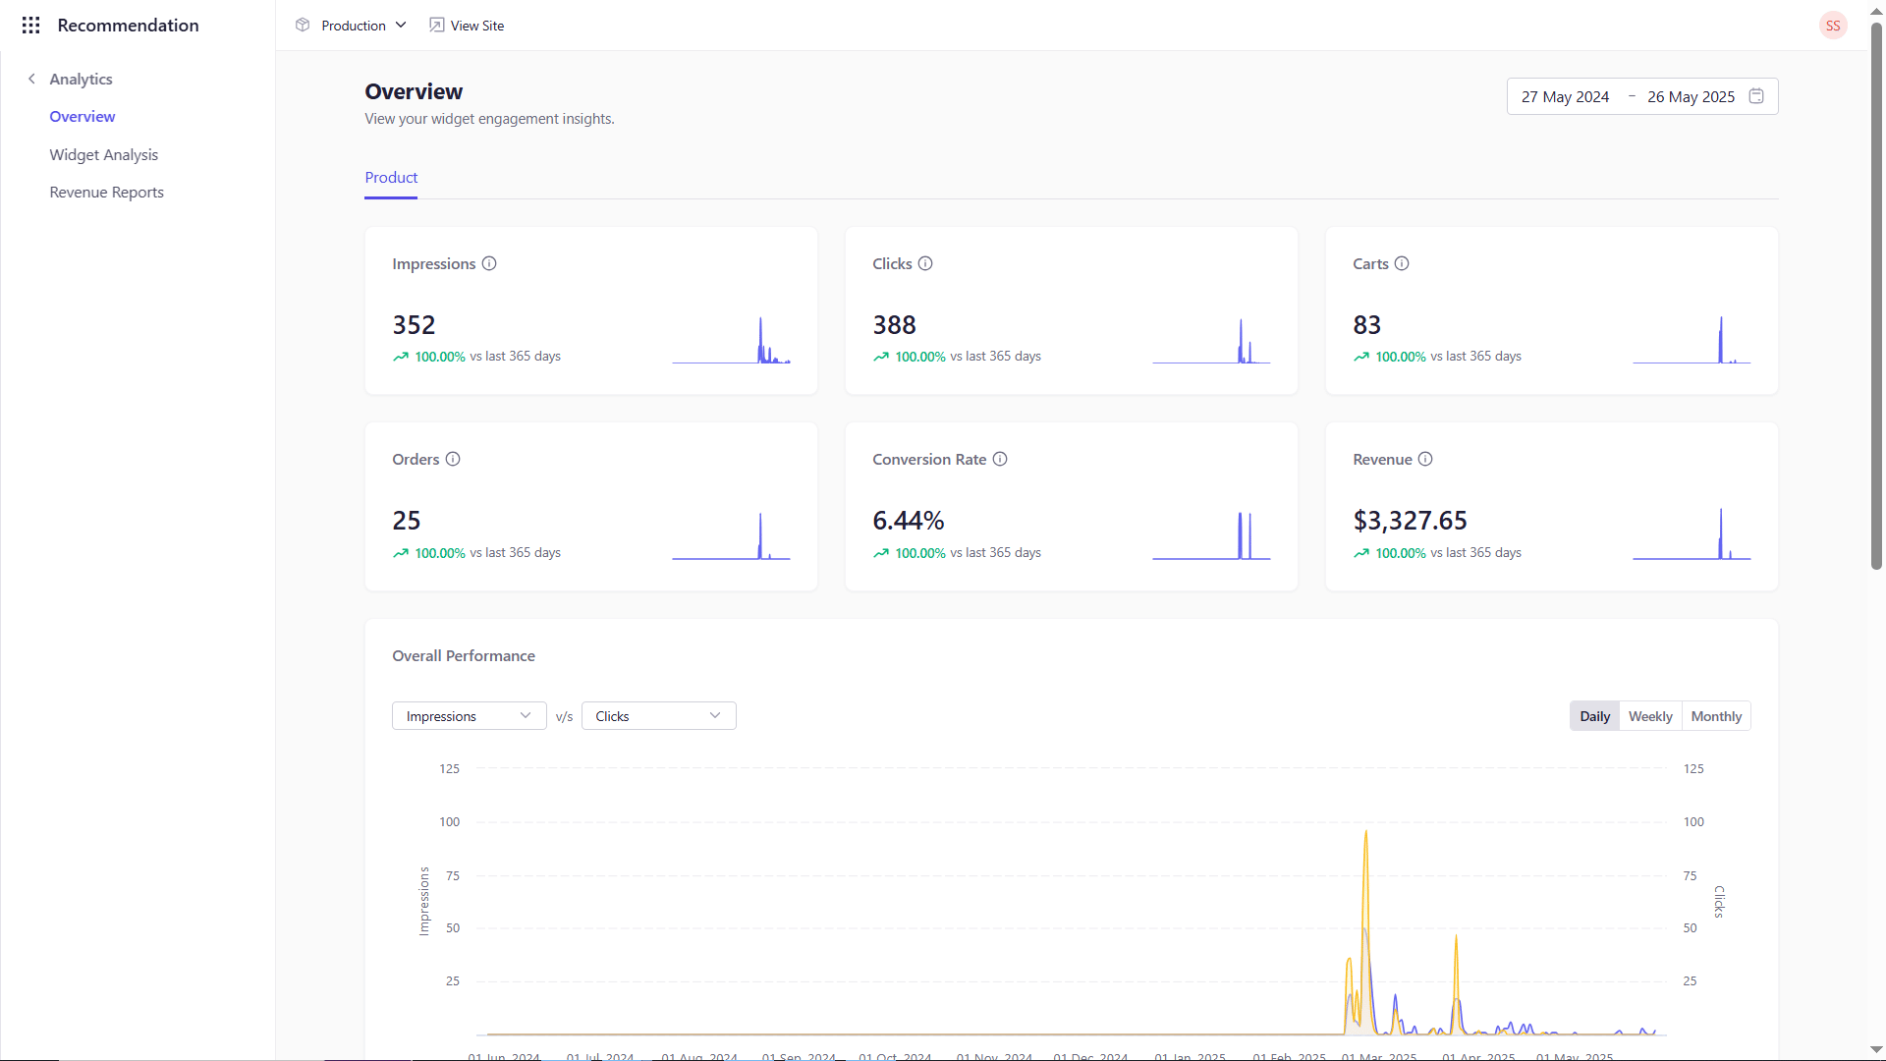Expand the Production environment dropdown

pos(353,26)
